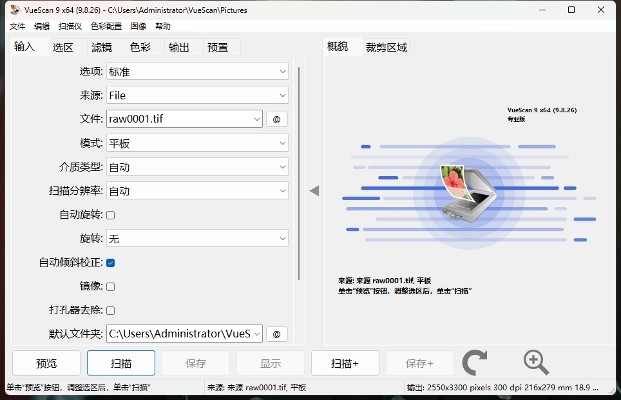This screenshot has width=621, height=400.
Task: Uncheck the 自动倾斜校正 checkbox
Action: coord(111,263)
